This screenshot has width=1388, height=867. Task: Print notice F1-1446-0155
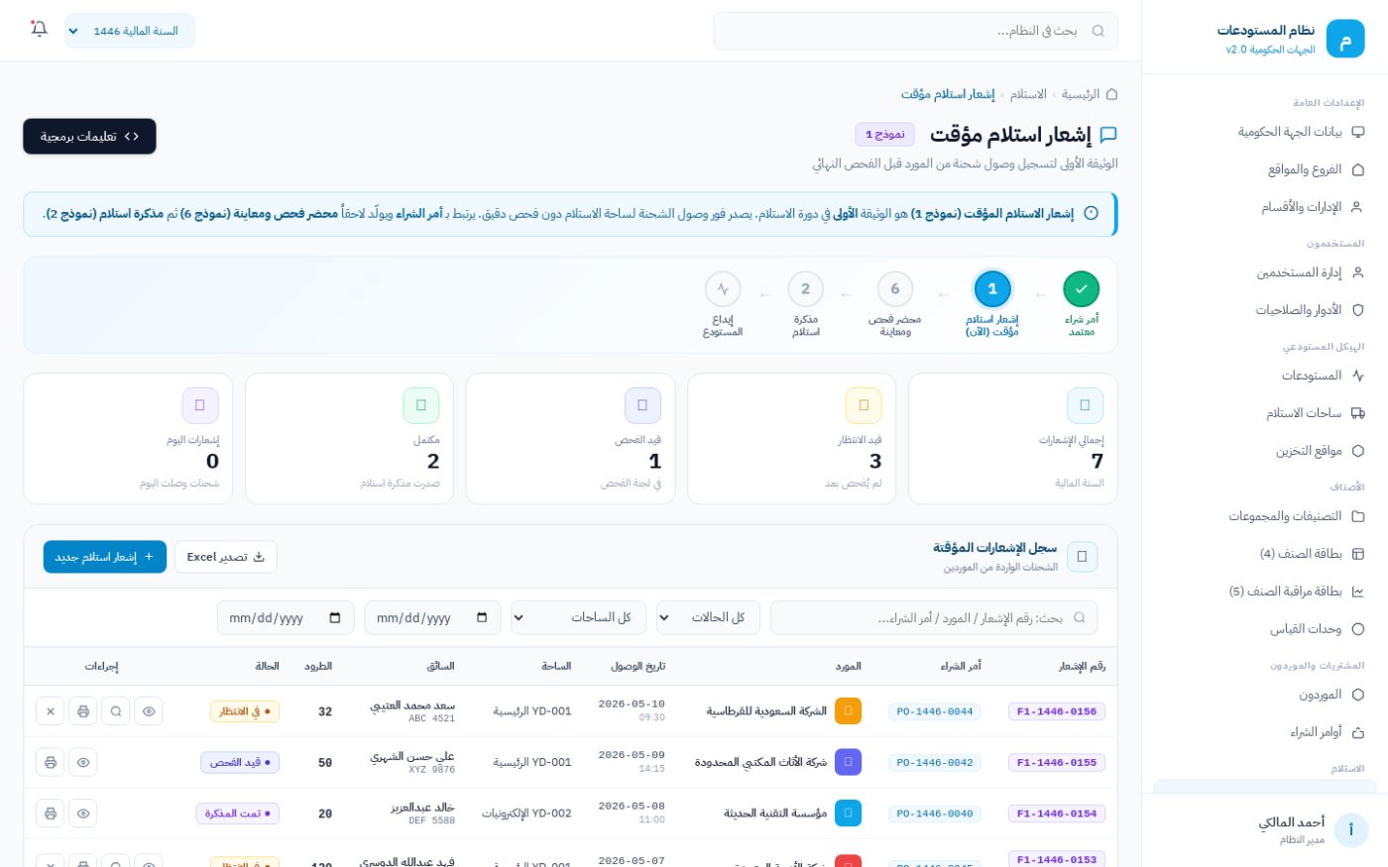click(51, 763)
